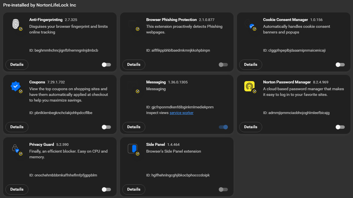This screenshot has height=198, width=353.
Task: Enable the Norton Password Manager toggle
Action: point(340,127)
